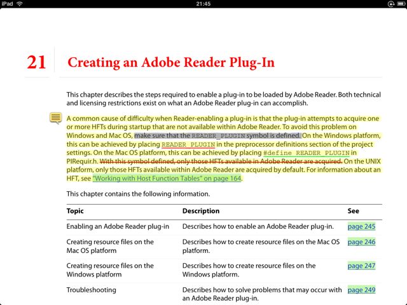
Task: Tap the battery indicator in status bar
Action: click(401, 4)
